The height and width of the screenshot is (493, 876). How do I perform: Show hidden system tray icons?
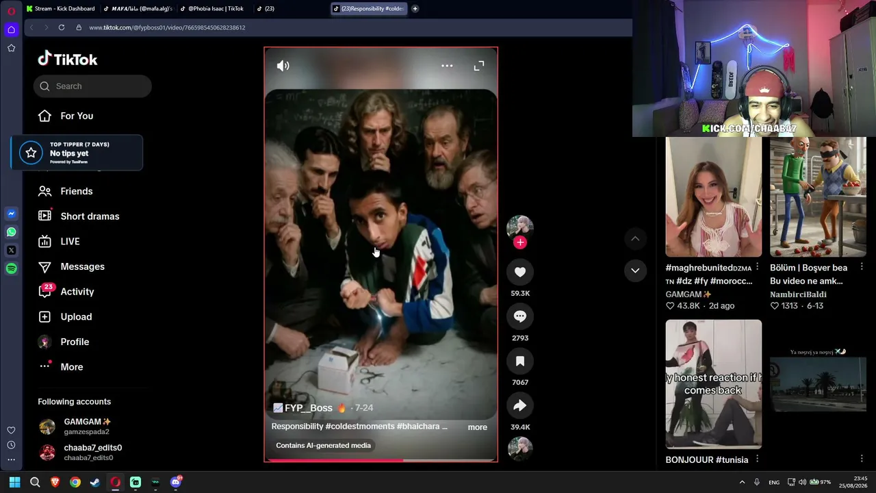coord(742,482)
